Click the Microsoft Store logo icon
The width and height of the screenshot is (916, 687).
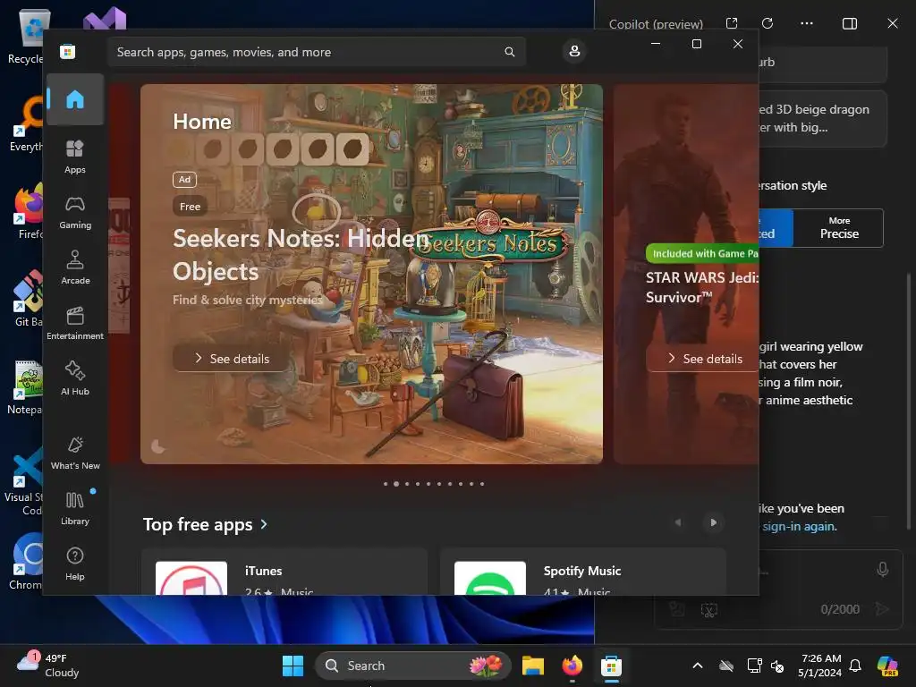pyautogui.click(x=67, y=51)
